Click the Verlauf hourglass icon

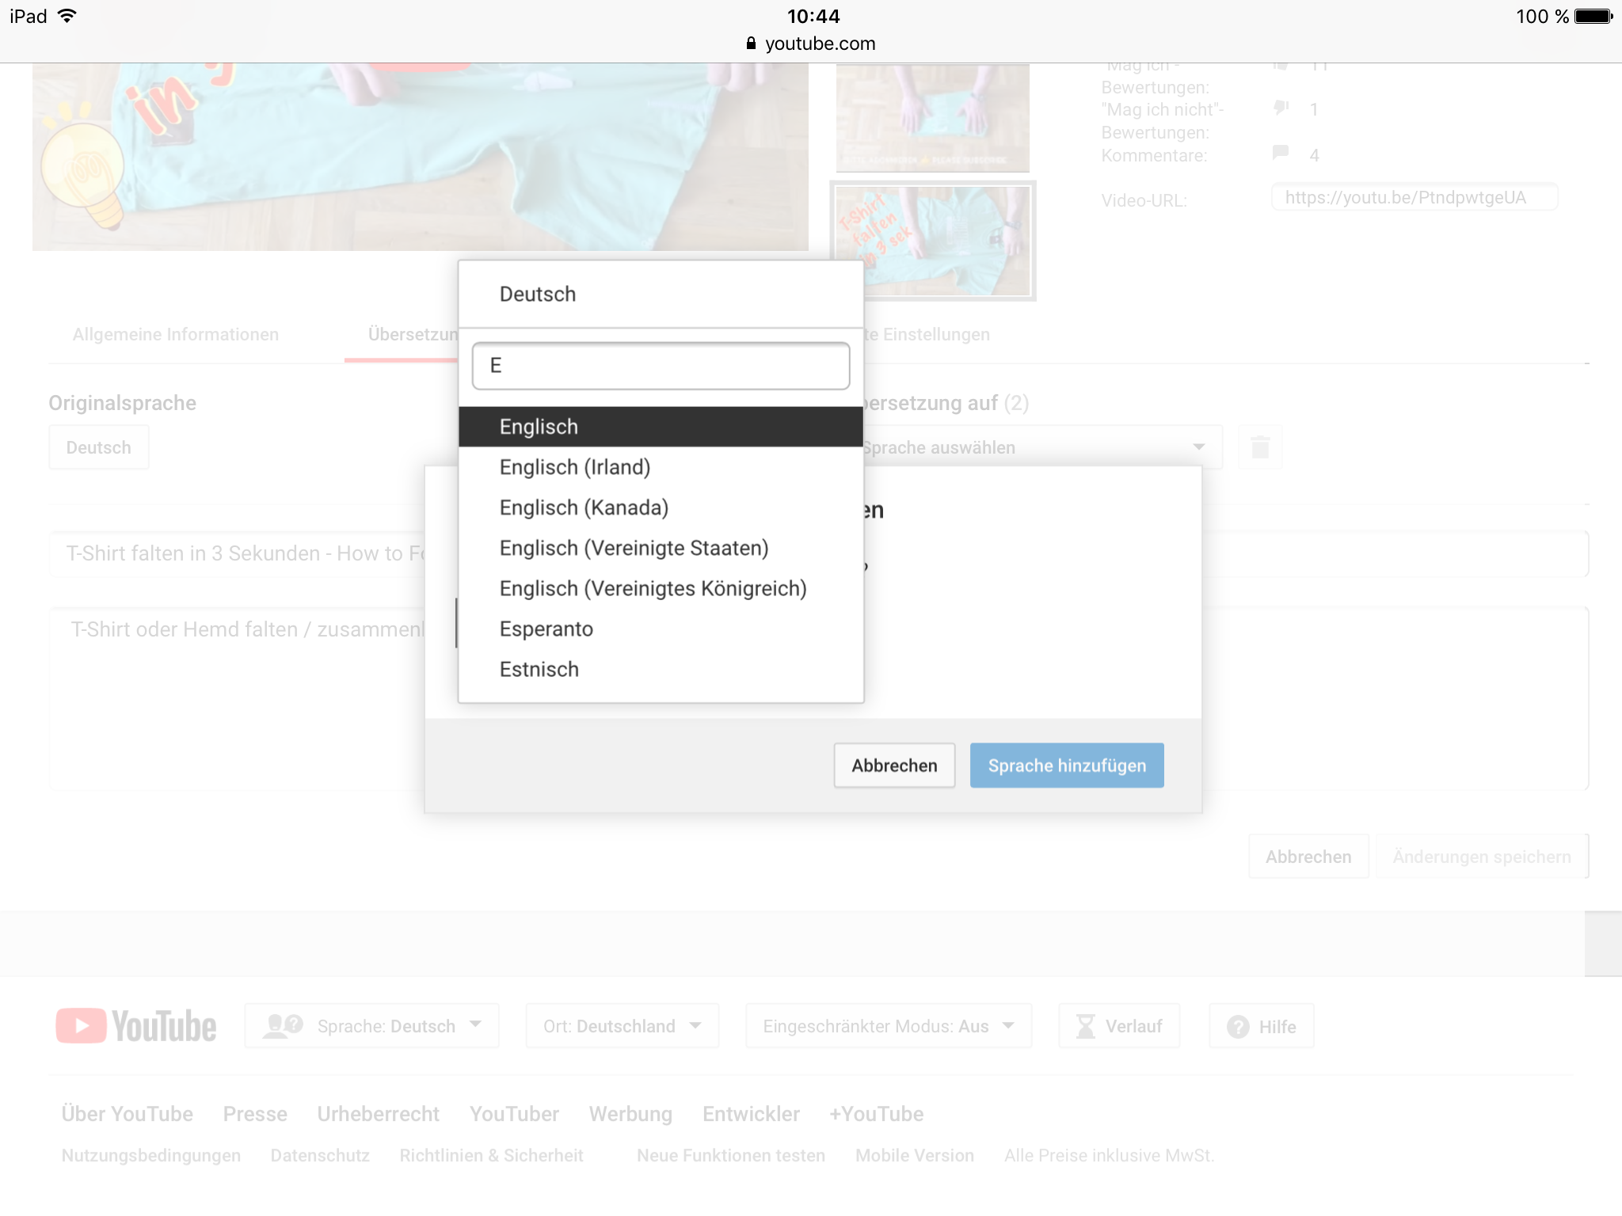pos(1085,1026)
